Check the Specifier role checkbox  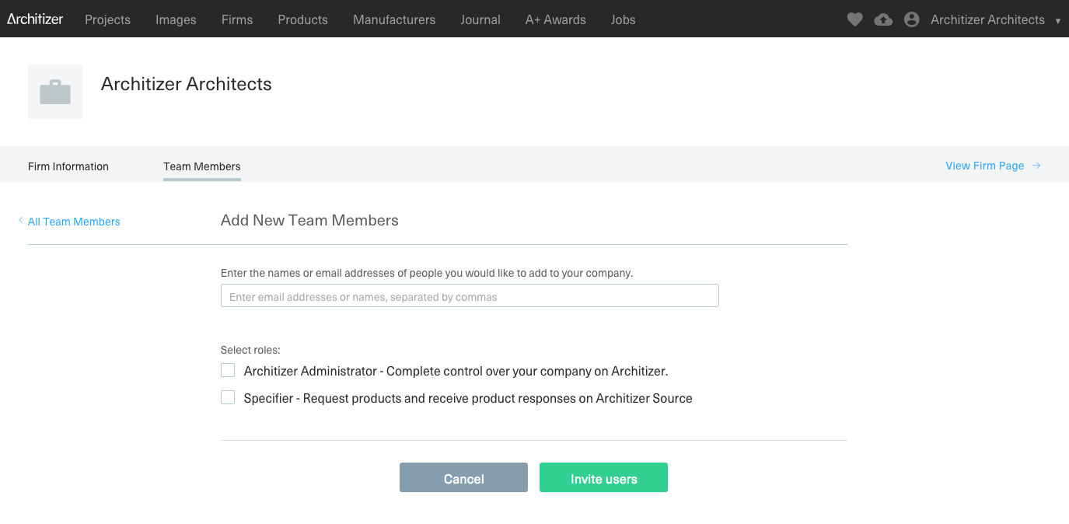(228, 397)
